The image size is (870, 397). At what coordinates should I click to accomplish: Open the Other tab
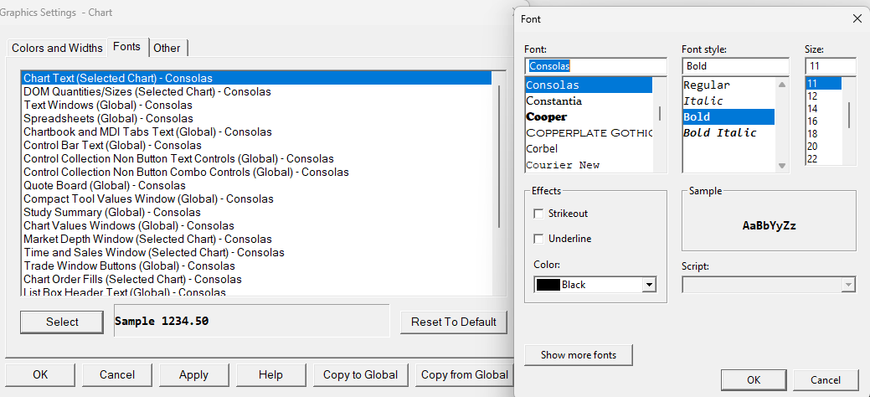click(x=167, y=48)
